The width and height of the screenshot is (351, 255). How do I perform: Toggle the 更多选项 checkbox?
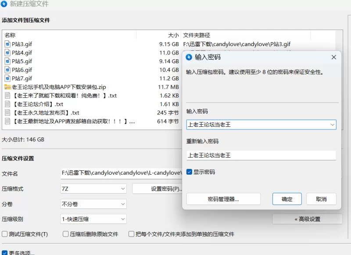pos(4,253)
